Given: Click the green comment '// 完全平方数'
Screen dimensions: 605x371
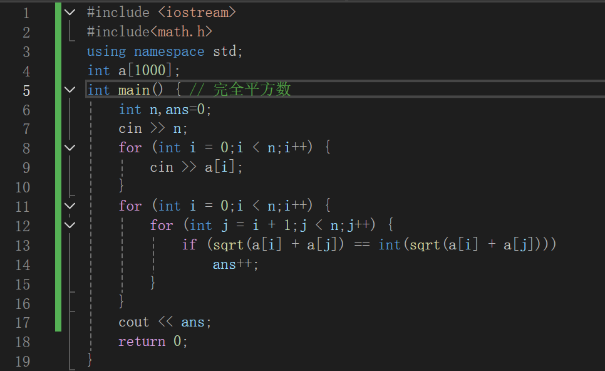Looking at the screenshot, I should (240, 90).
